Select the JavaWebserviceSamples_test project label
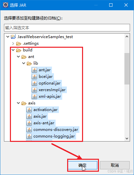Screen dimensions: 134x175 tap(45, 37)
